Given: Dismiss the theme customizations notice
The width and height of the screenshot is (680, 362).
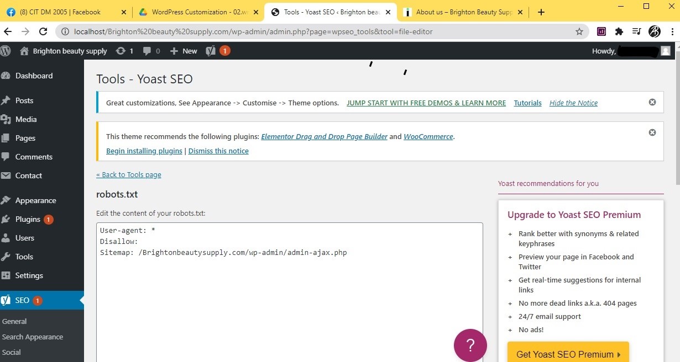Looking at the screenshot, I should [652, 102].
